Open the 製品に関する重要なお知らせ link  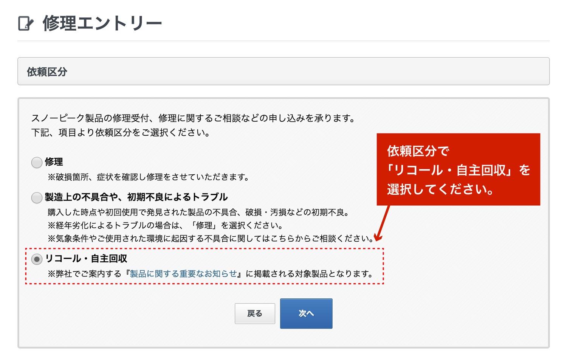[183, 274]
